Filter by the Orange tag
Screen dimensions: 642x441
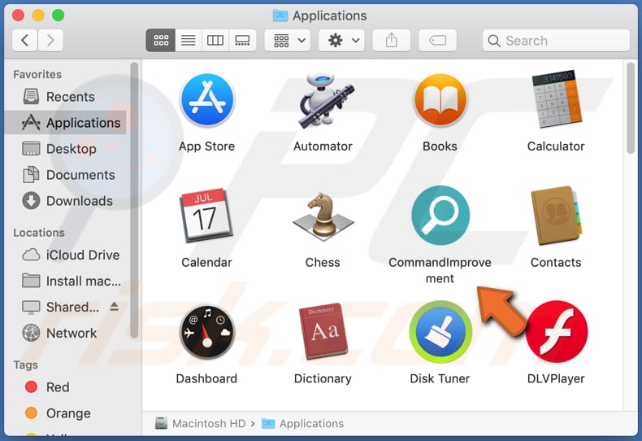click(66, 413)
